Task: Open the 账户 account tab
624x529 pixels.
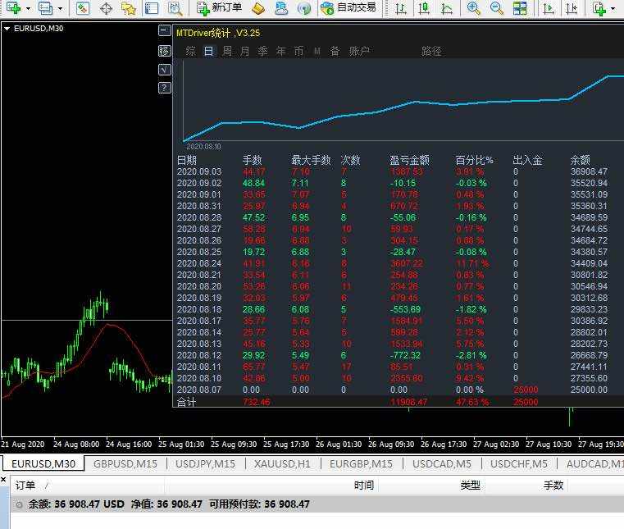Action: 359,51
